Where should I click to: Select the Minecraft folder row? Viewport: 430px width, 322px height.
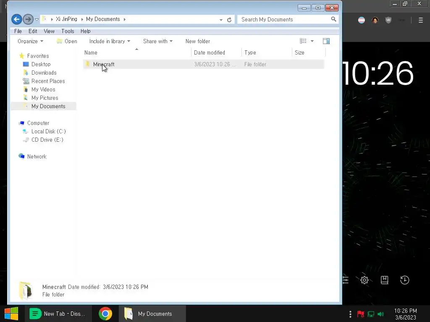pos(204,64)
